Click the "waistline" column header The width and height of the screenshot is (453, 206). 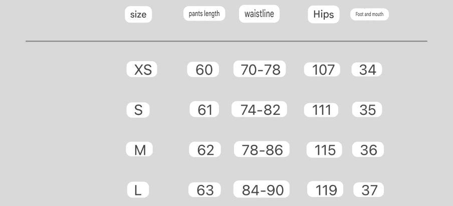point(259,14)
